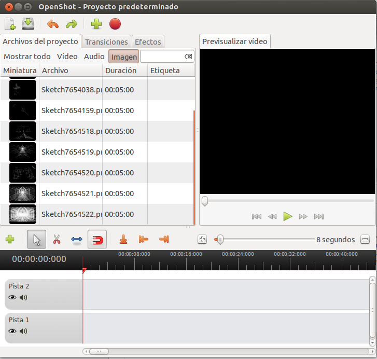Viewport: 377px width, 359px height.
Task: Export video with red record button
Action: pyautogui.click(x=115, y=24)
